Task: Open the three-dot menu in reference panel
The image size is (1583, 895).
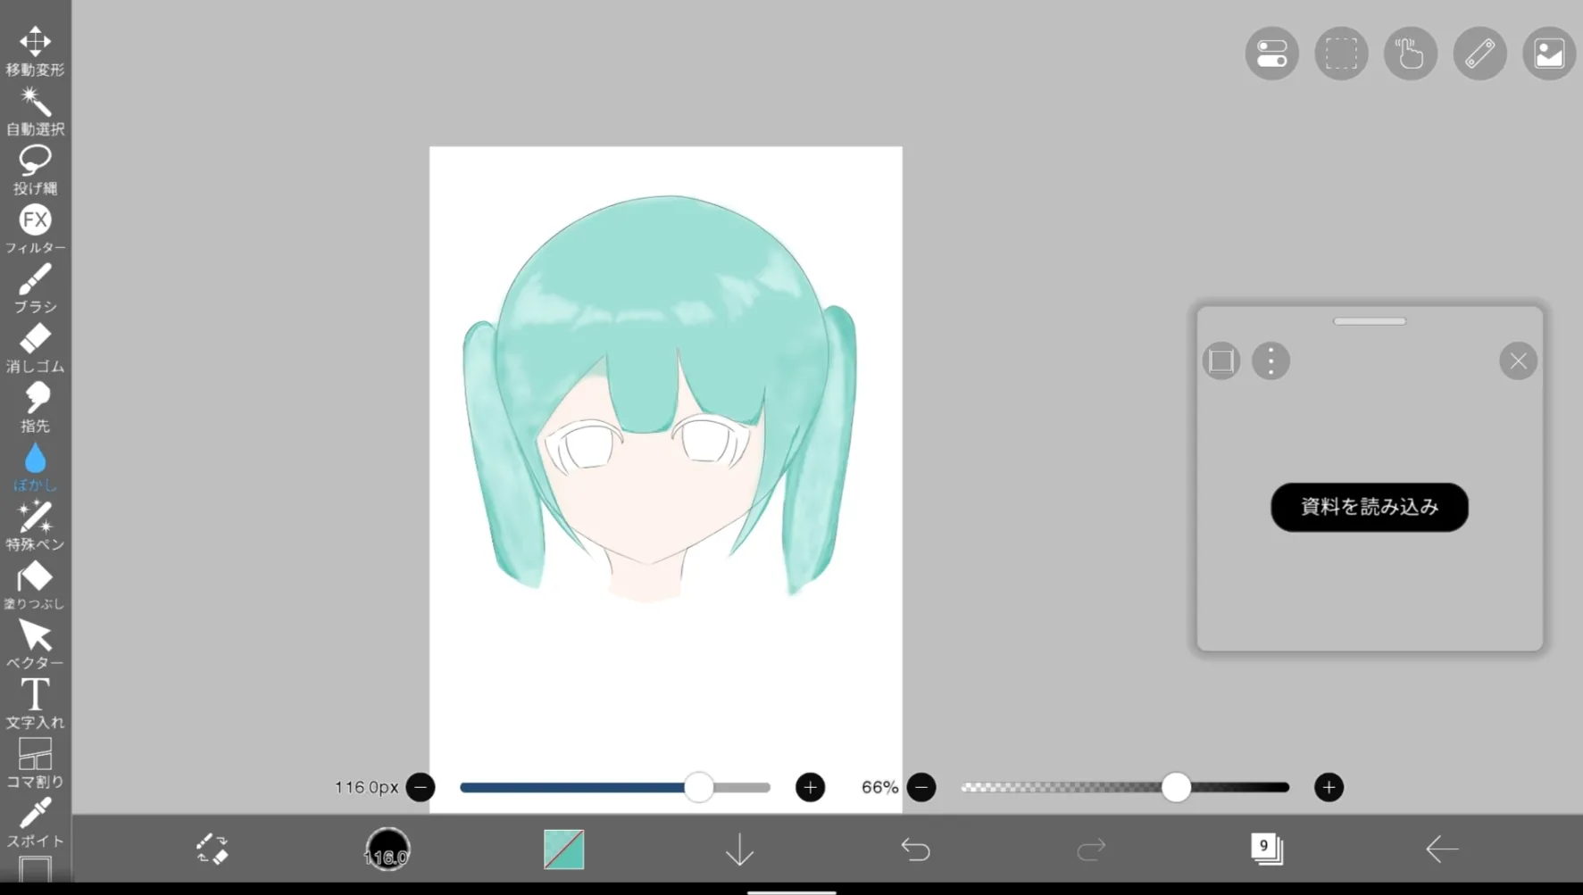Action: (x=1271, y=360)
